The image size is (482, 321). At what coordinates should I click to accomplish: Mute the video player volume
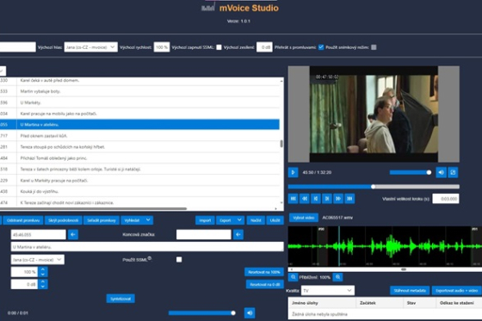coord(441,172)
